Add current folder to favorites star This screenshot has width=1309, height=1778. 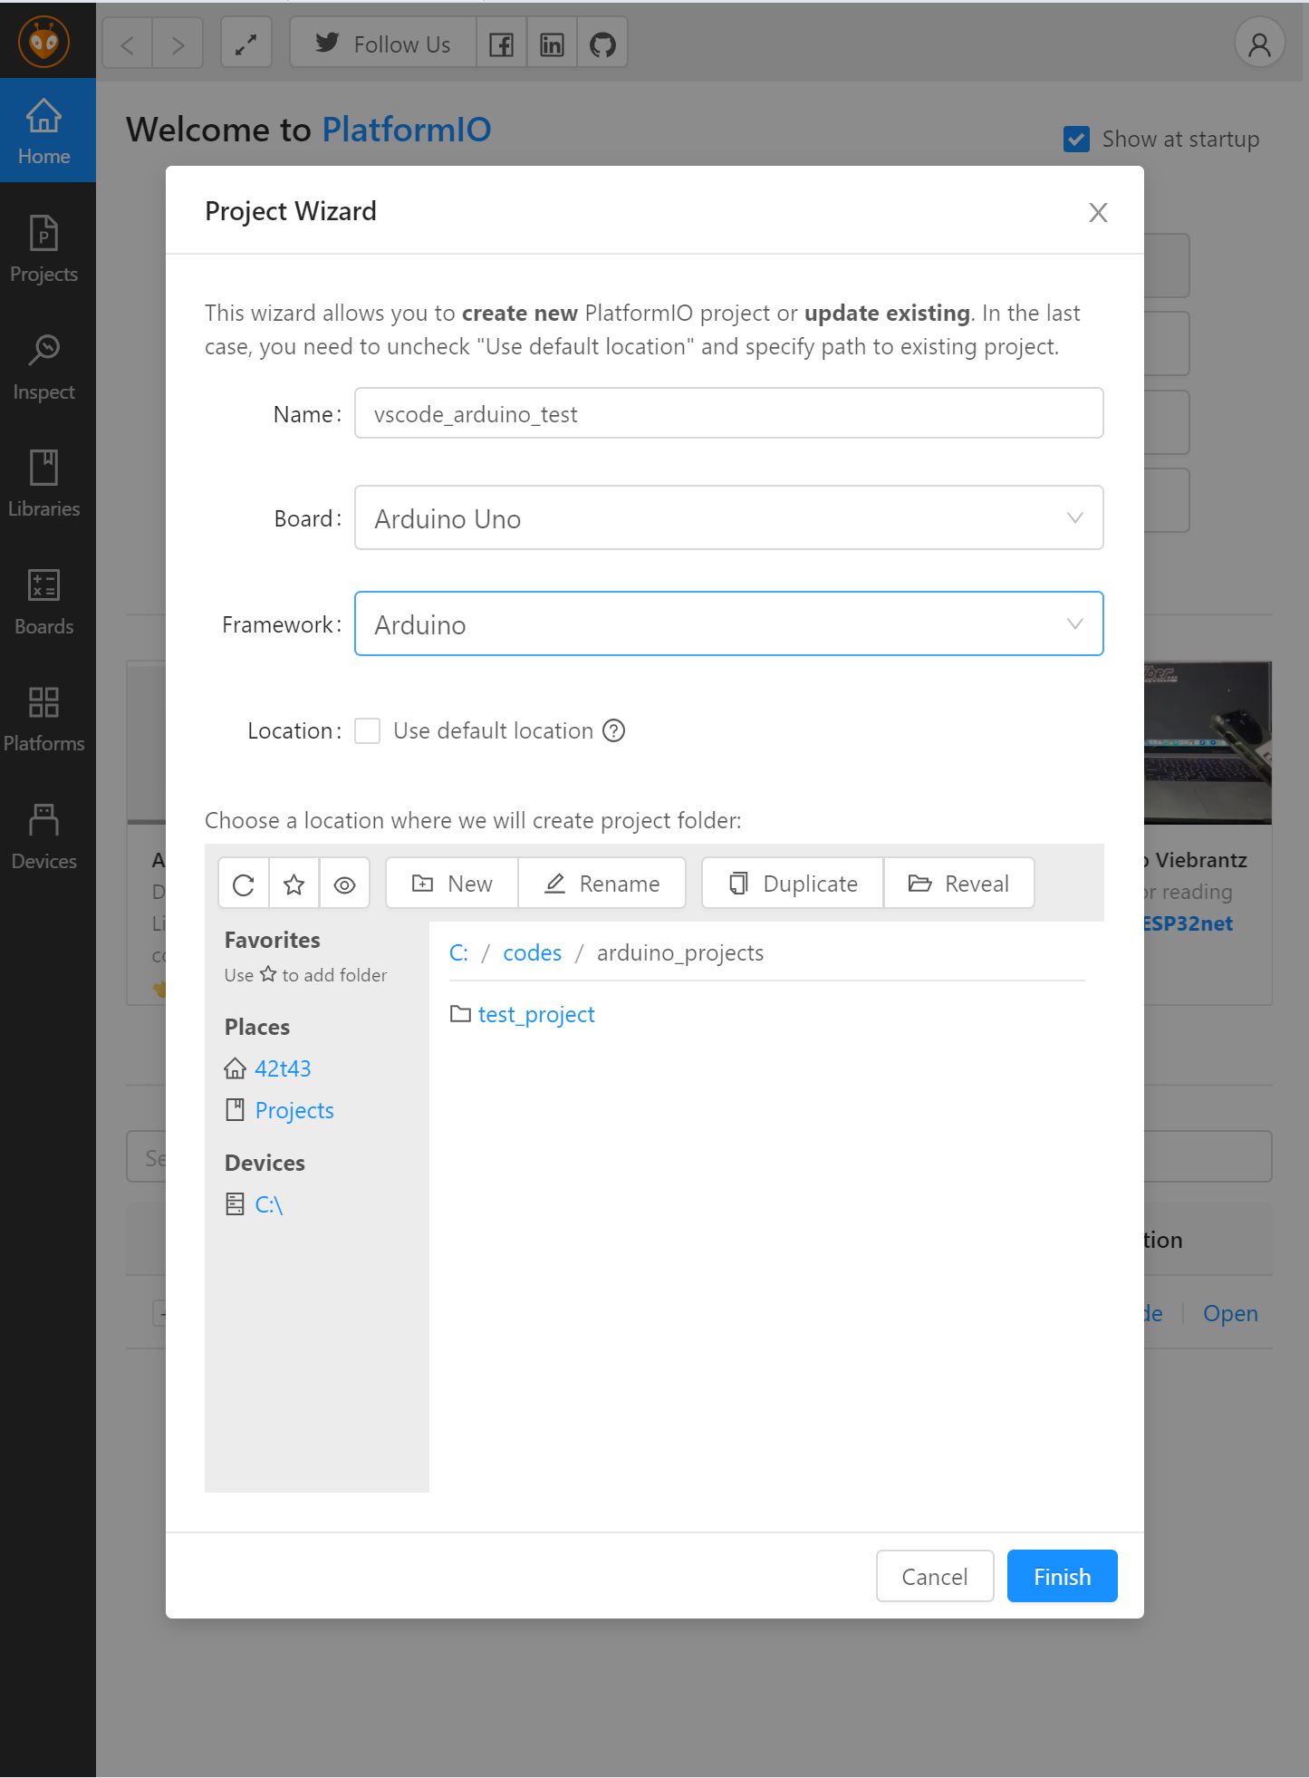tap(294, 884)
